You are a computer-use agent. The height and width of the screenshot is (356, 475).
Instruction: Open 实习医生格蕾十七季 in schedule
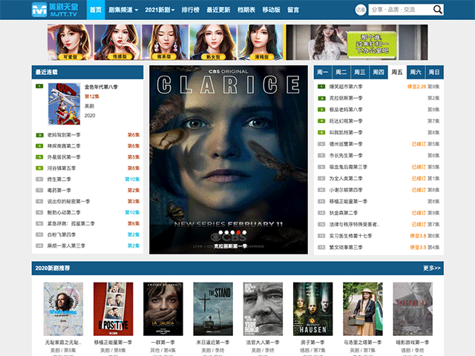coord(351,236)
